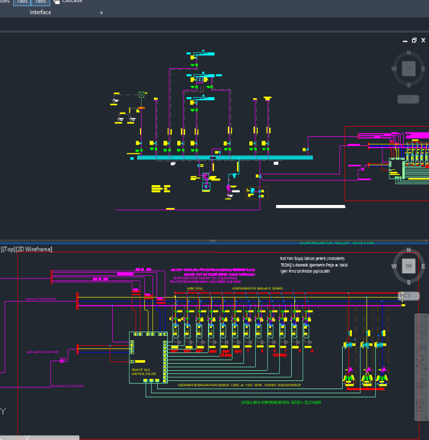The image size is (429, 440).
Task: Open the [2D Wireframe] visual style menu
Action: (x=34, y=249)
